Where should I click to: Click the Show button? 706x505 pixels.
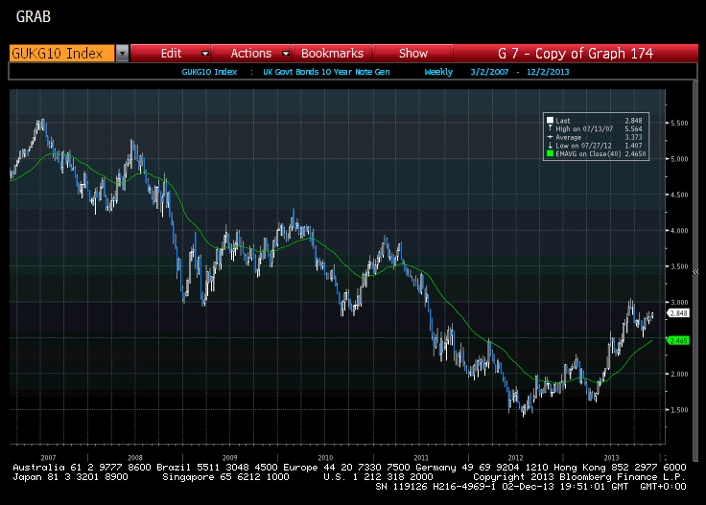(x=413, y=54)
